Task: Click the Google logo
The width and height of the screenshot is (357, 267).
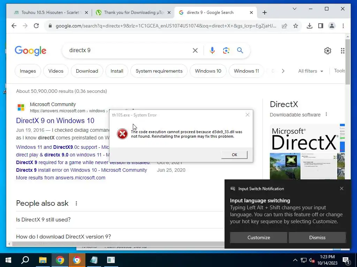Action: click(31, 51)
